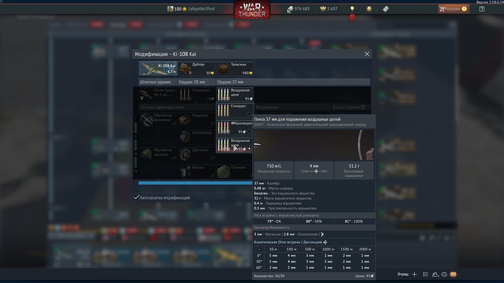Toggle the Двигатель checkmark
This screenshot has width=504, height=283.
coord(212,158)
